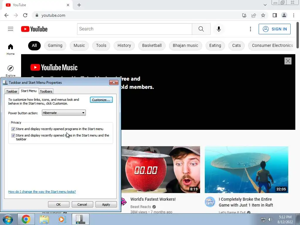Click taskbar properties window taskbar button
Screen dimensions: 300x225
point(81,219)
